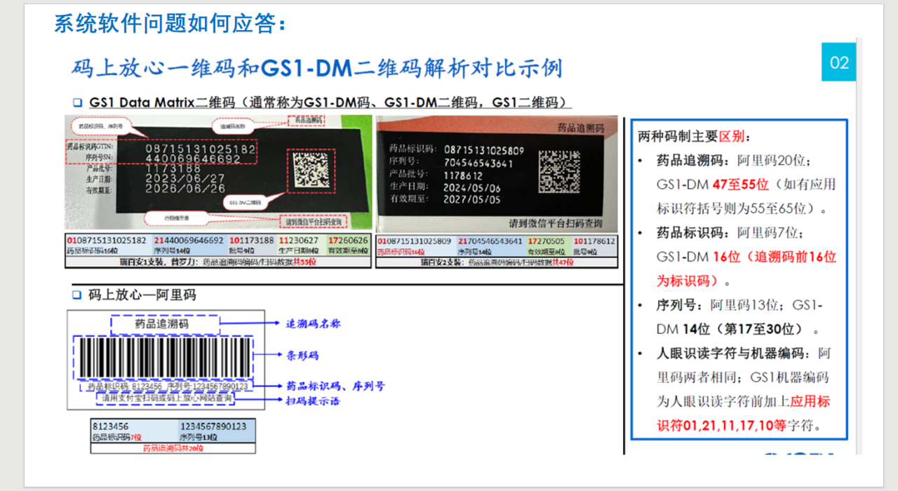This screenshot has height=491, width=898.
Task: Click the date '2026/06/26' in left photo
Action: point(185,189)
